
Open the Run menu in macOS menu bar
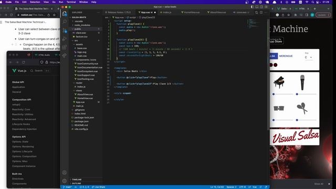coord(61,2)
